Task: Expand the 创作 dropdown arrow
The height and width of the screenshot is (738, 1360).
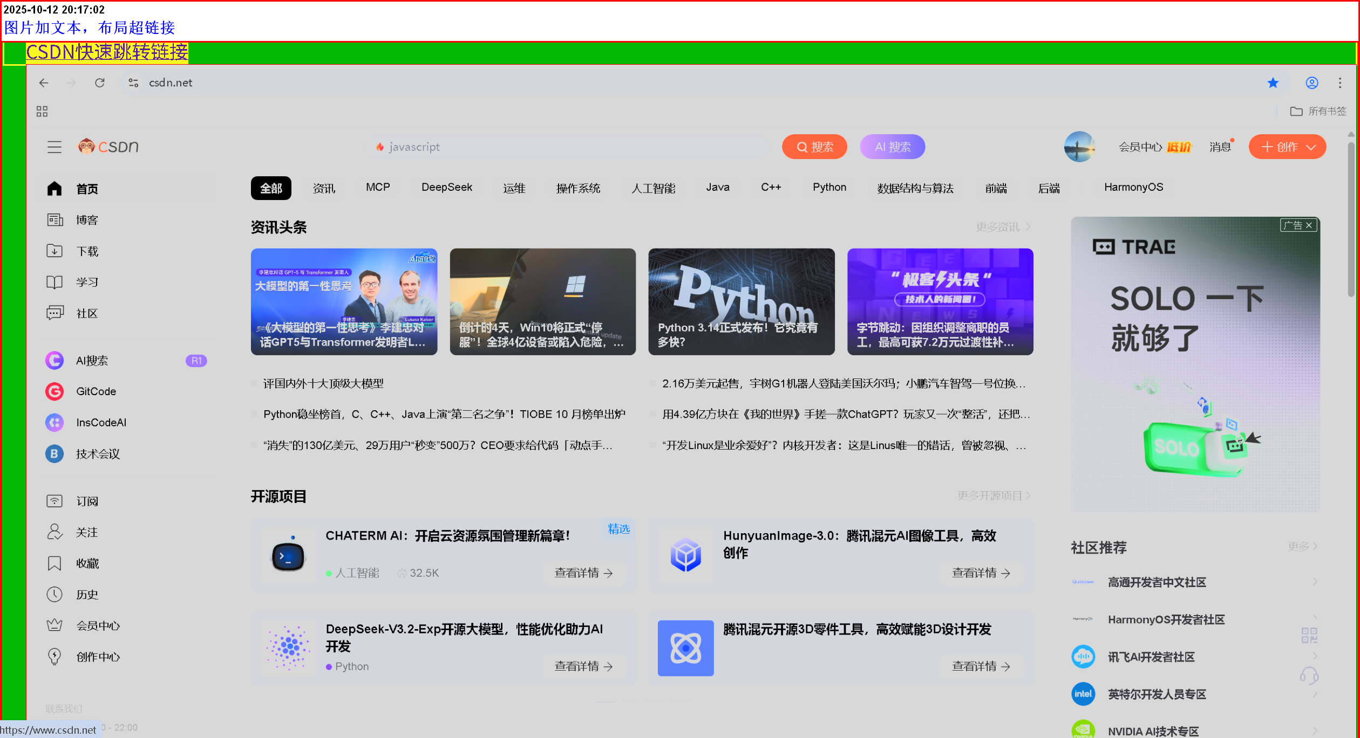Action: [1311, 147]
